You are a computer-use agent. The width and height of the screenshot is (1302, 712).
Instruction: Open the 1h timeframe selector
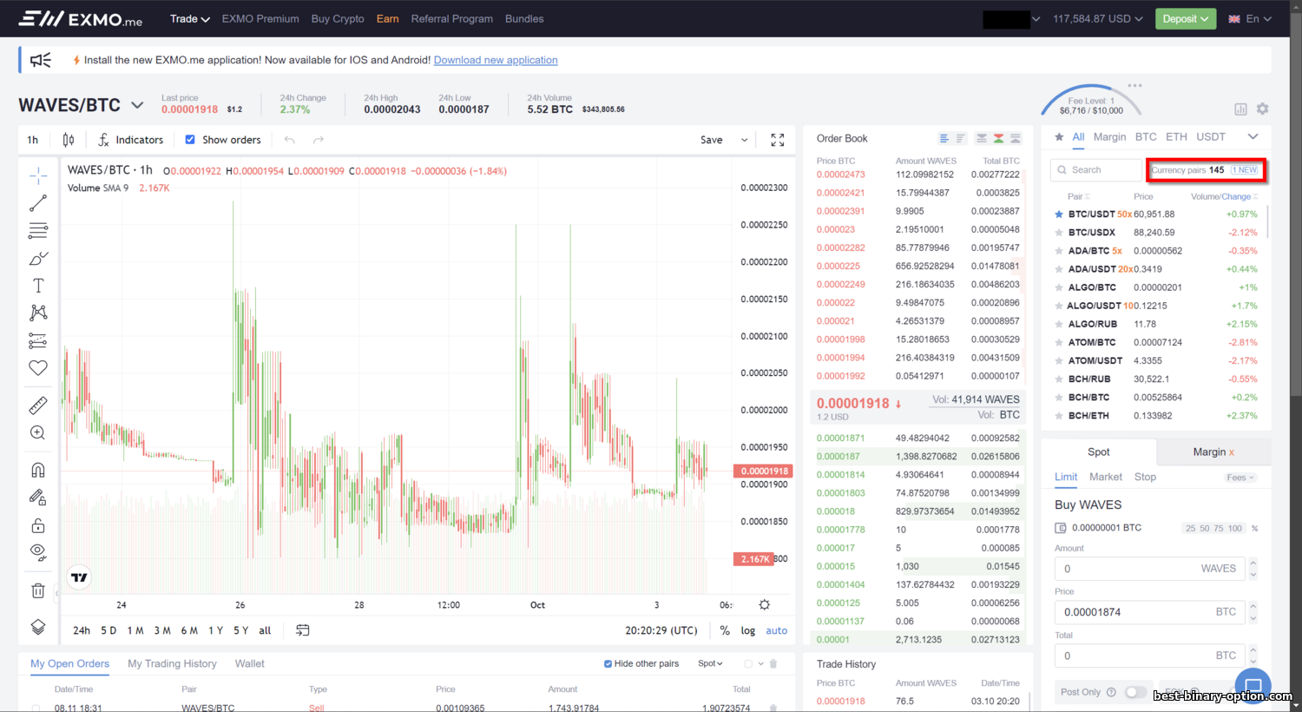(33, 140)
